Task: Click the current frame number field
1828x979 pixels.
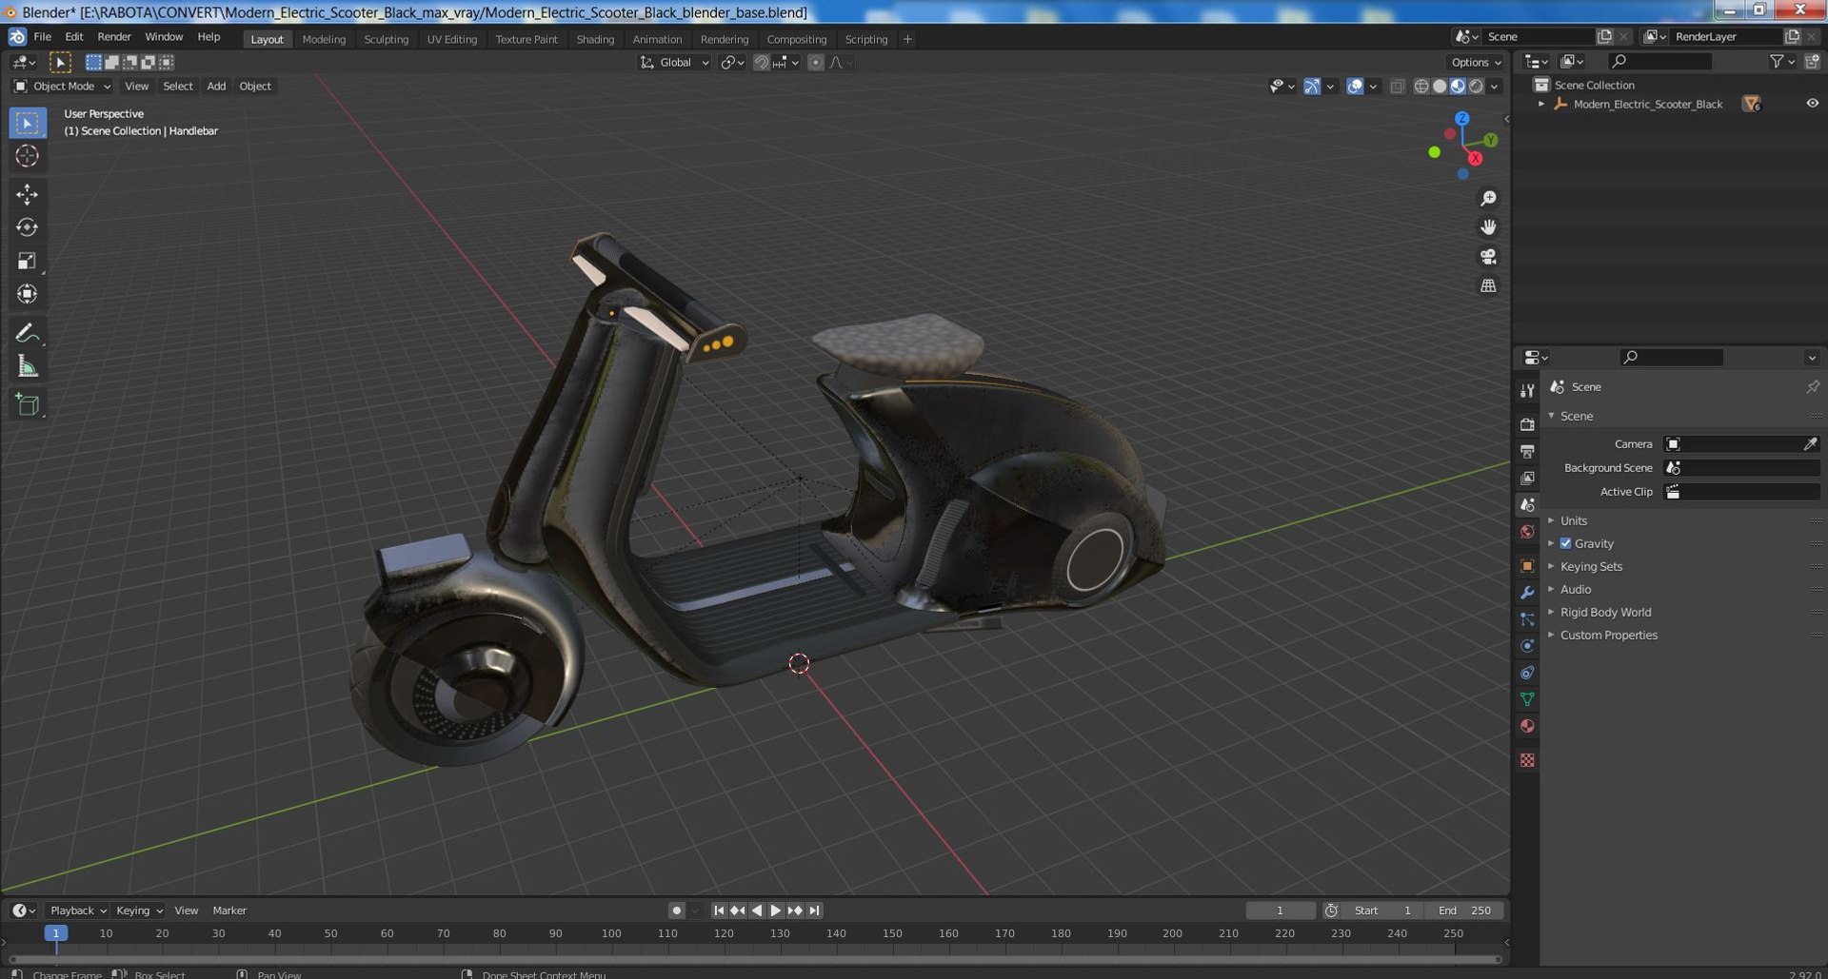Action: (x=1280, y=910)
